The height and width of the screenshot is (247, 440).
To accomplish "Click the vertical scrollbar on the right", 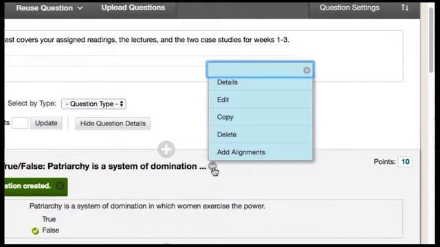I will (431, 39).
